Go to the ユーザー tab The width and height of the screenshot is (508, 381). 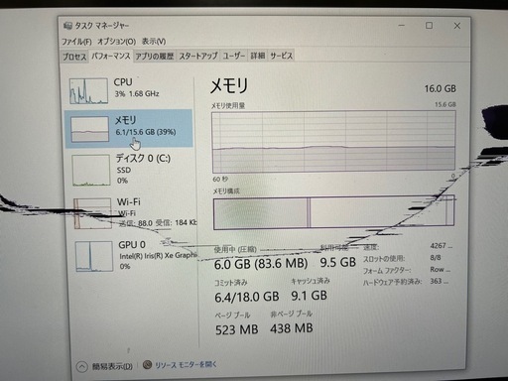coord(234,56)
